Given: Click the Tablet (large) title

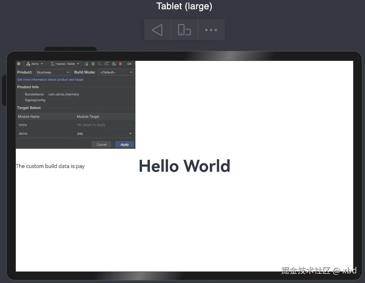Looking at the screenshot, I should click(184, 6).
